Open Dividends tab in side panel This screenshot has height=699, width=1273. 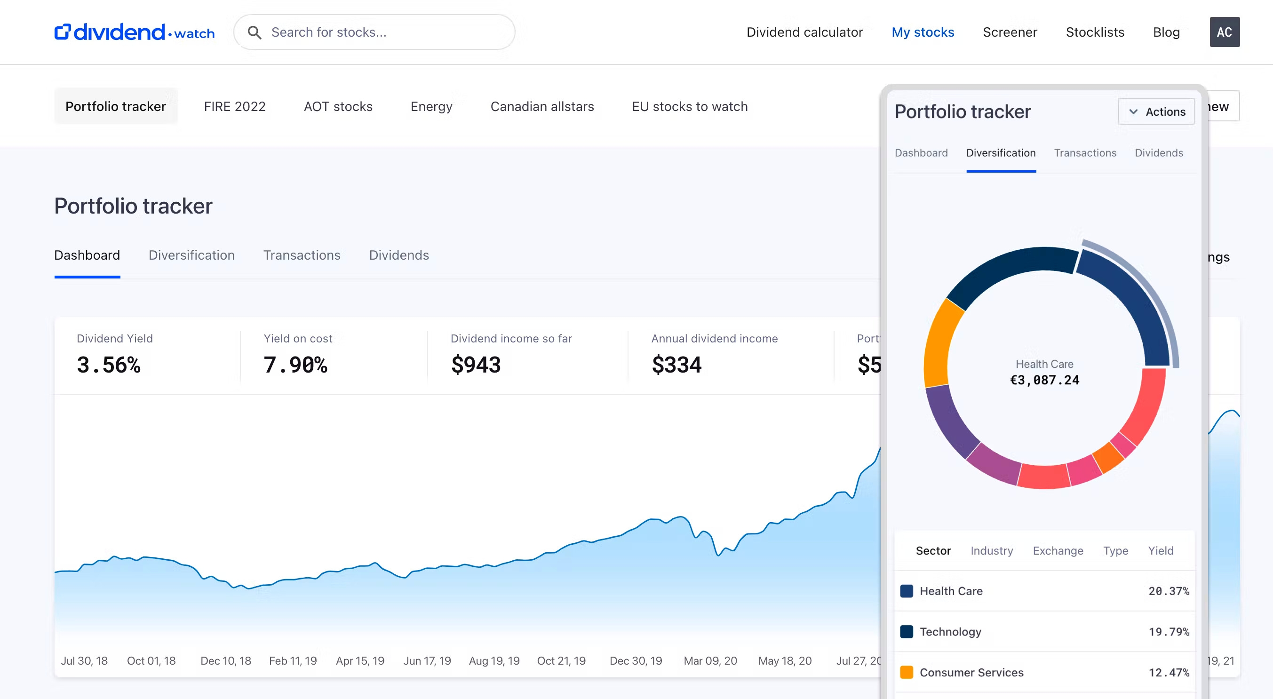tap(1158, 153)
